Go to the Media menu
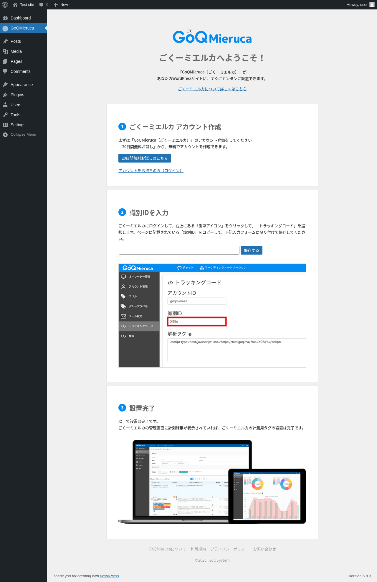 (24, 51)
